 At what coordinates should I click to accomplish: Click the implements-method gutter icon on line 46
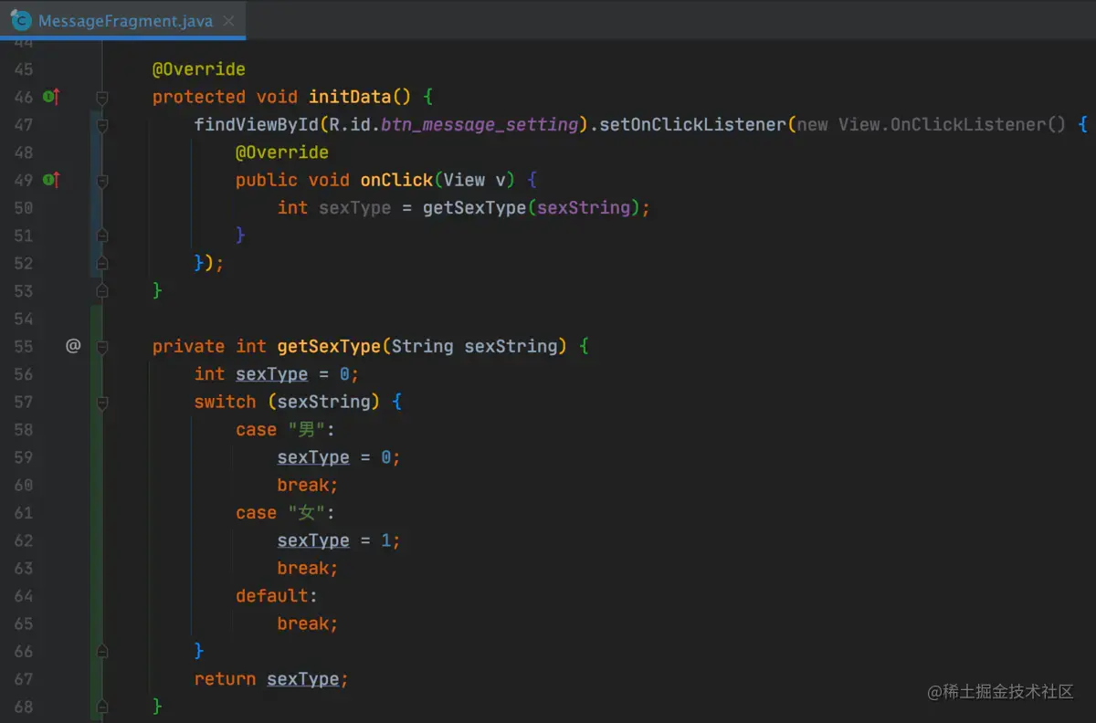(52, 97)
